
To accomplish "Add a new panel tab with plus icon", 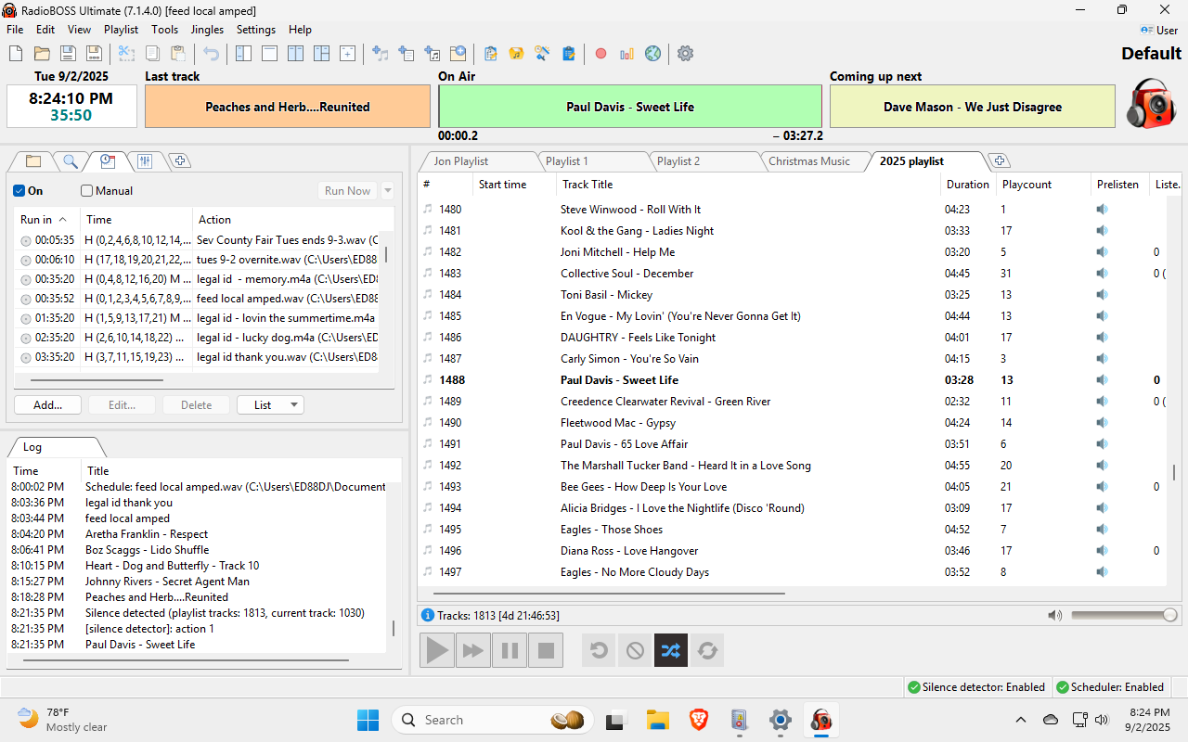I will [x=181, y=161].
